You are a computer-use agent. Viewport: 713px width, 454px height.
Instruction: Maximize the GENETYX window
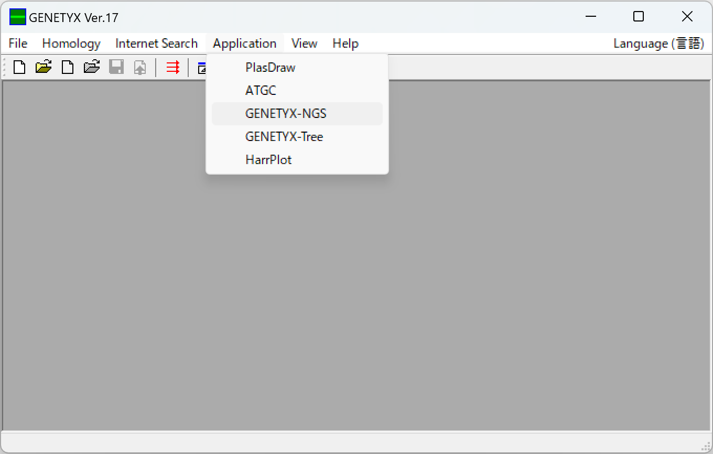639,17
